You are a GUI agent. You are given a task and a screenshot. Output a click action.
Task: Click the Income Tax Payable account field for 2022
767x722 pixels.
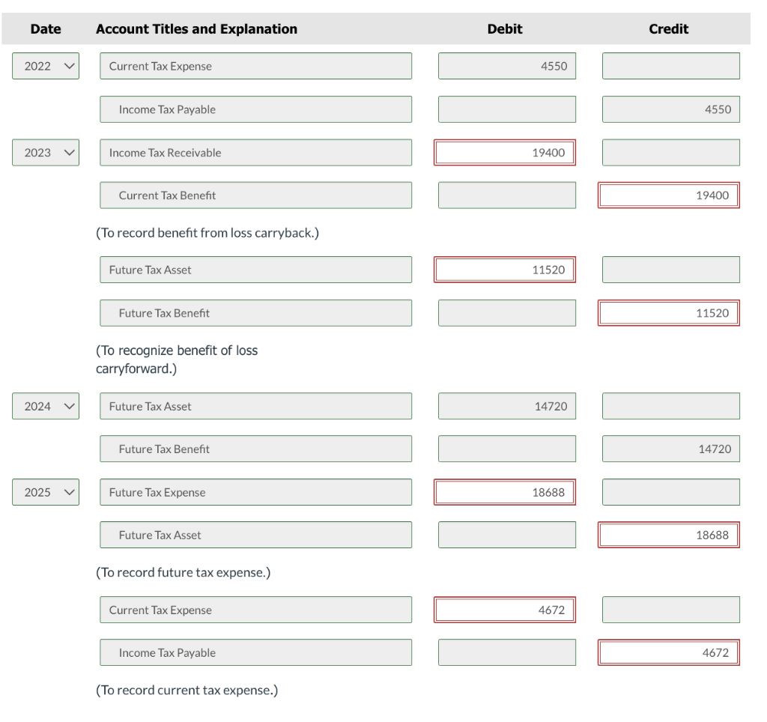(x=255, y=109)
